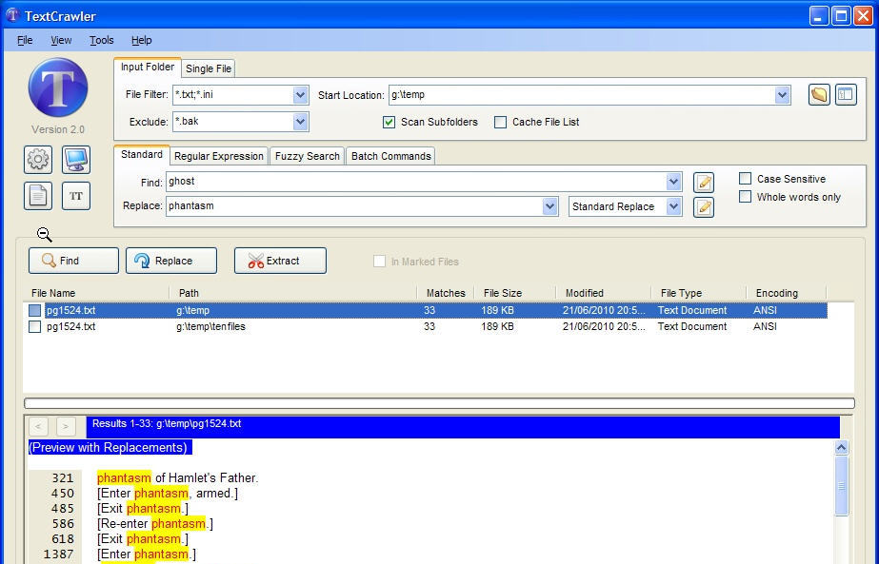Image resolution: width=879 pixels, height=564 pixels.
Task: Open the pencil editor icon beside Replace field
Action: pos(702,206)
